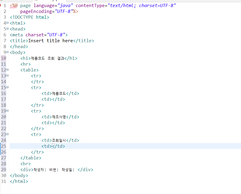Click the empty td tag on line 21
This screenshot has height=194, width=241.
[x=53, y=123]
